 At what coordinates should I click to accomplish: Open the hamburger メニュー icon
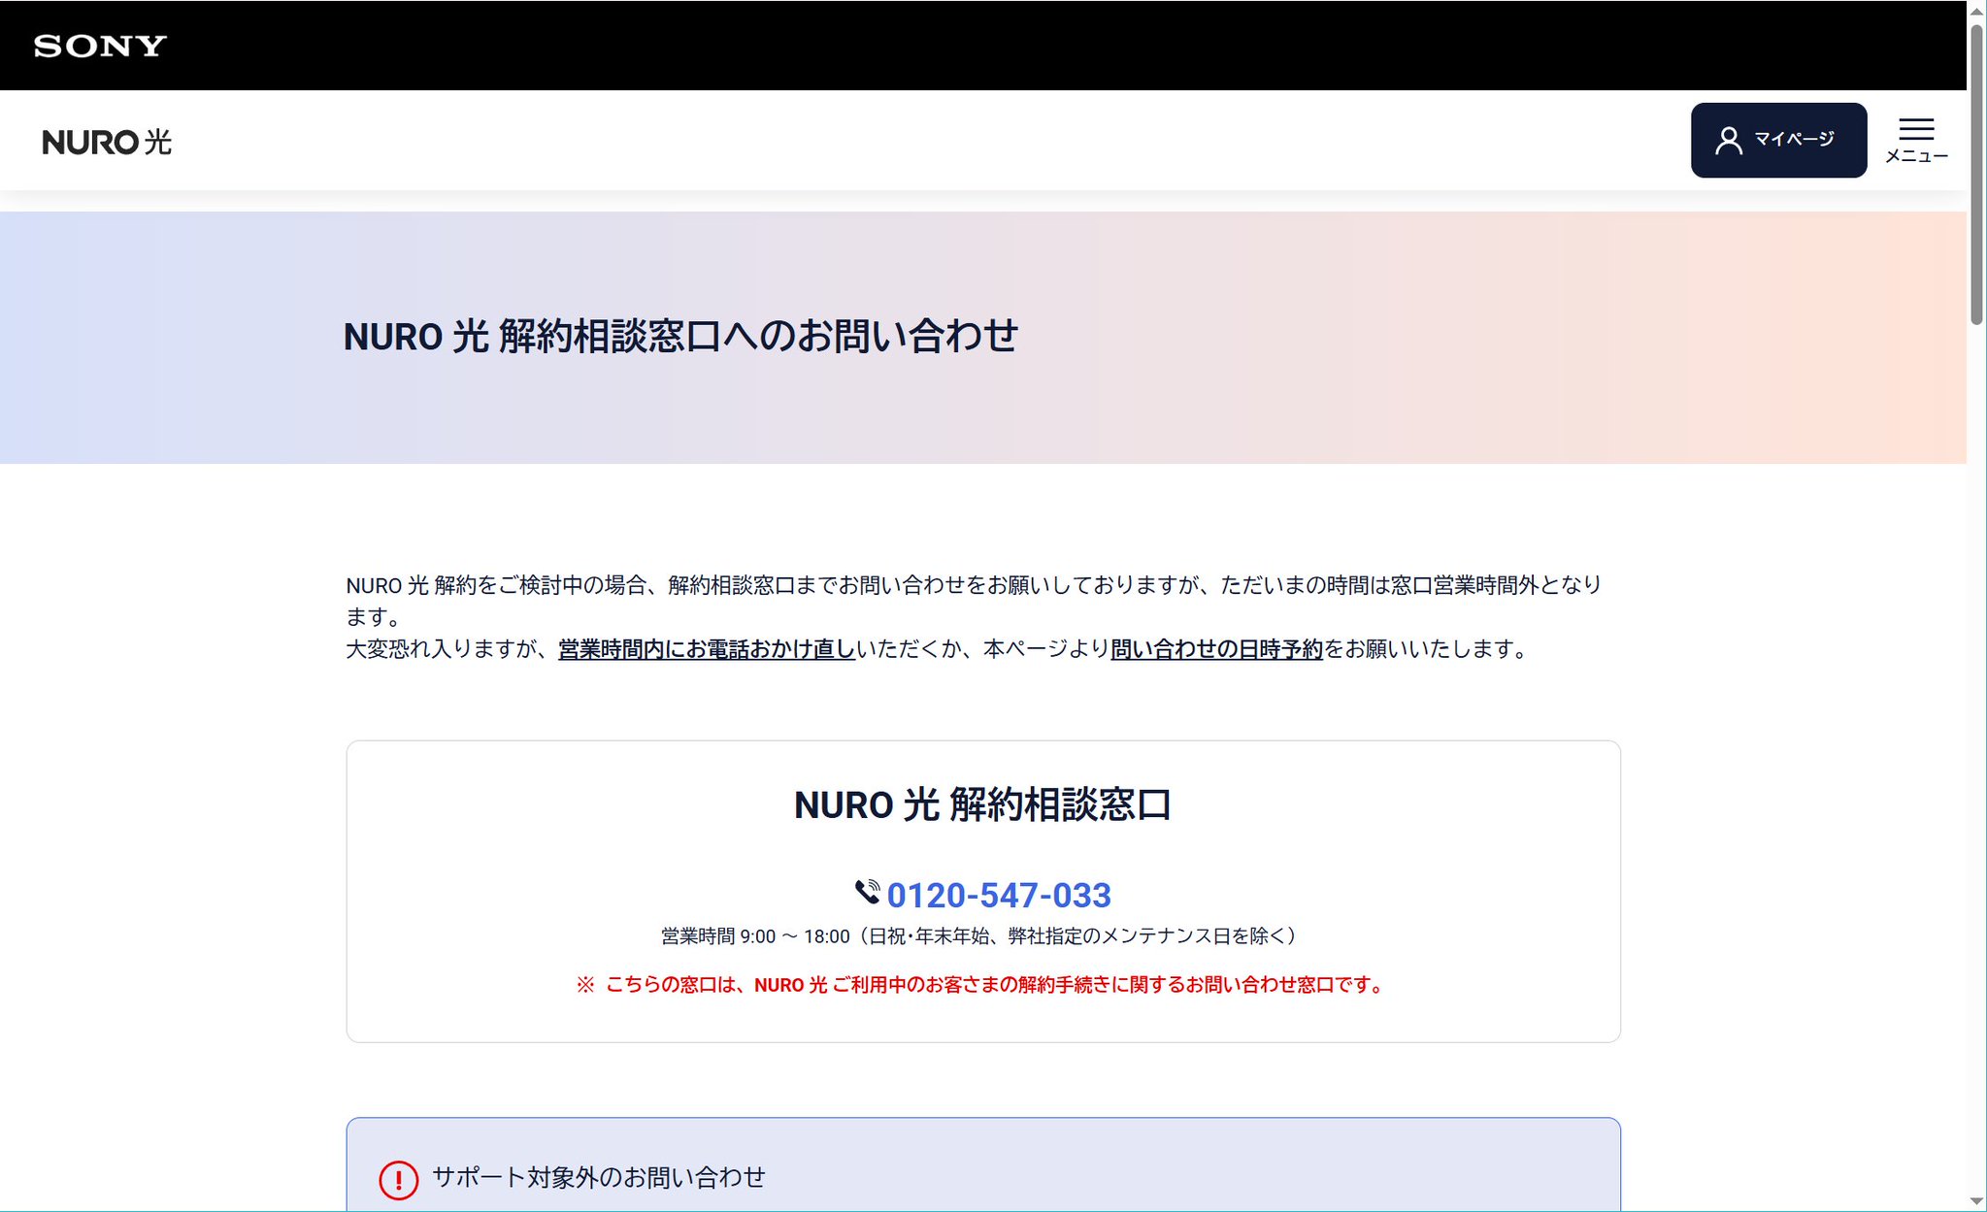1916,140
